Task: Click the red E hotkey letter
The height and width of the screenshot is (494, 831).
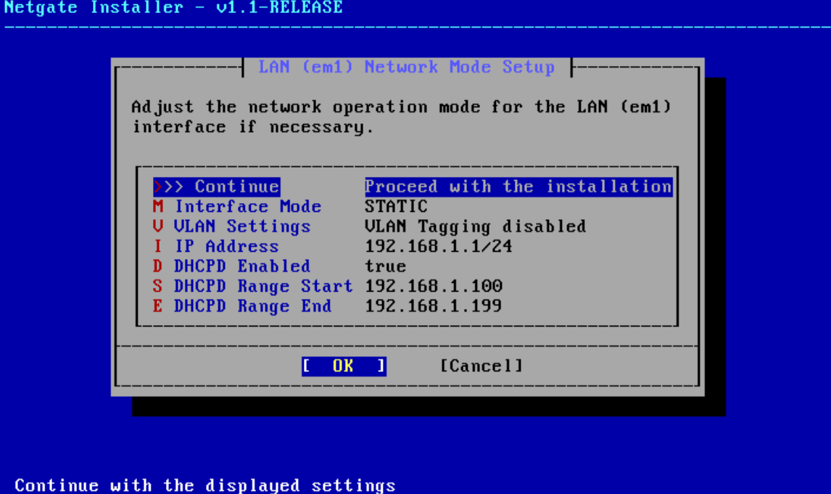Action: pos(158,306)
